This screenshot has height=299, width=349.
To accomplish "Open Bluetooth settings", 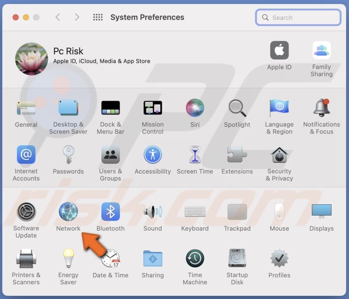I will pyautogui.click(x=110, y=212).
